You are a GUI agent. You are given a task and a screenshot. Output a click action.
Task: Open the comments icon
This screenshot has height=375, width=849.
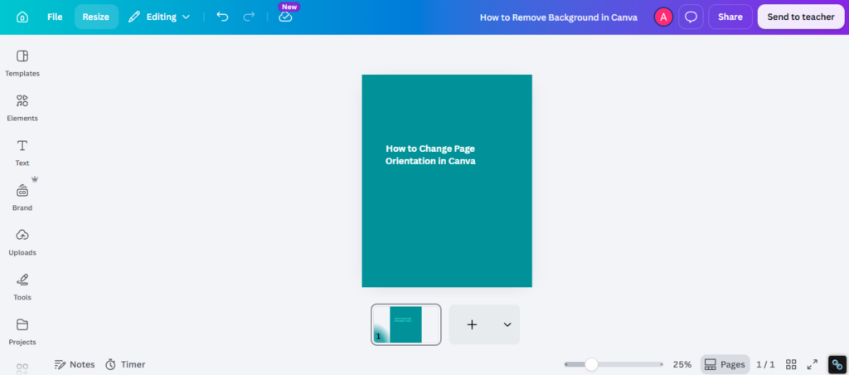tap(691, 17)
